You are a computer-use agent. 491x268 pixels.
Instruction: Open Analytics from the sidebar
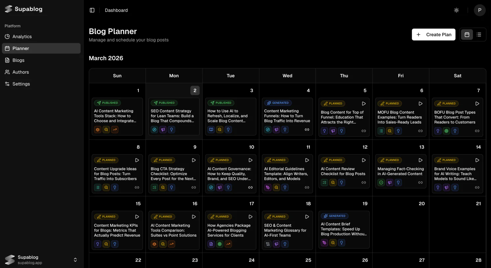[x=22, y=37]
